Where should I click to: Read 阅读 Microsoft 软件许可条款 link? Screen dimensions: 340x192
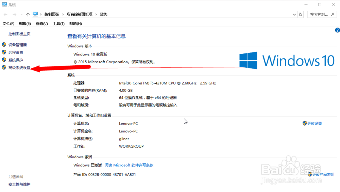(129, 165)
